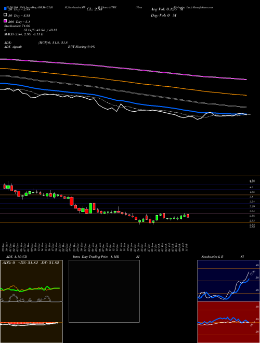This screenshot has width=260, height=343.
Task: Click the 3.04 price axis label
Action: [x=252, y=211]
